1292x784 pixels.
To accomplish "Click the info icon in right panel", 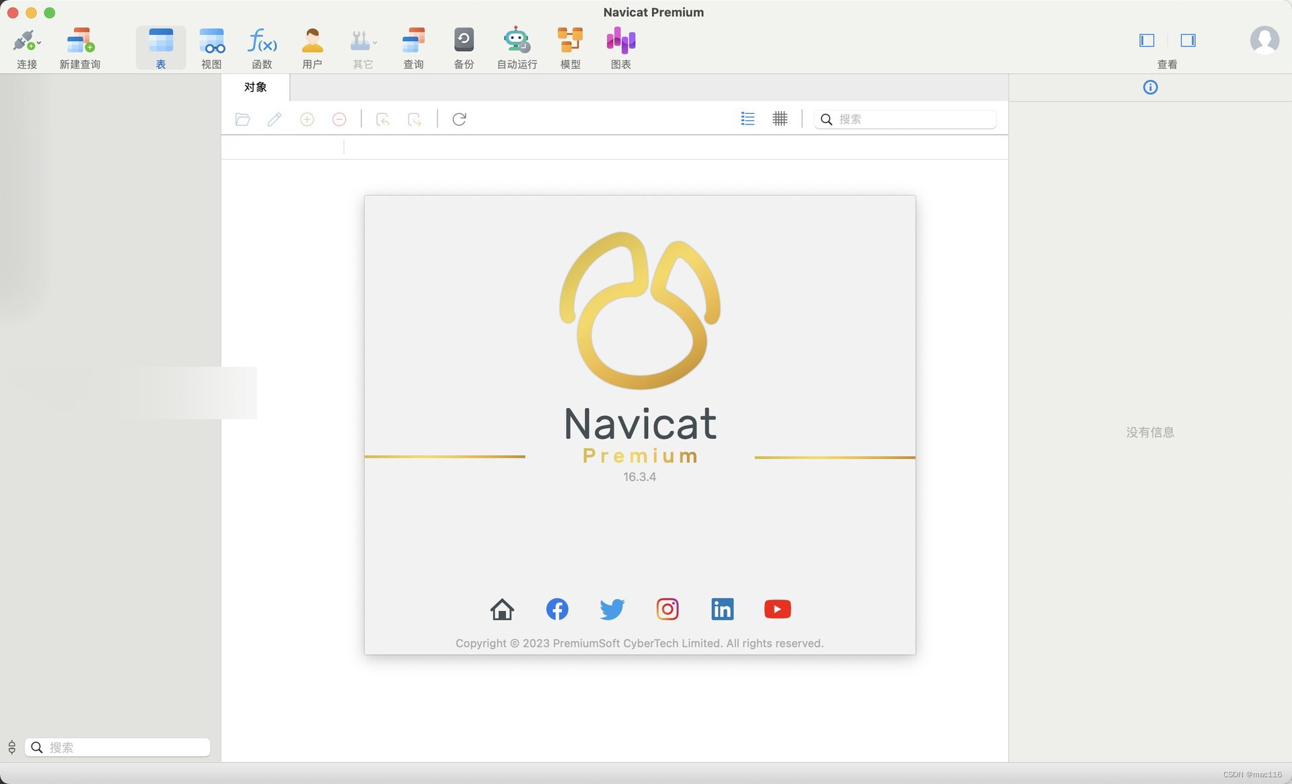I will (1150, 87).
